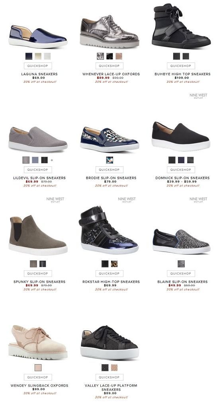Screen dimensions: 219x404
Task: View the Wendey Slingback Oxfords shoe image
Action: click(38, 342)
